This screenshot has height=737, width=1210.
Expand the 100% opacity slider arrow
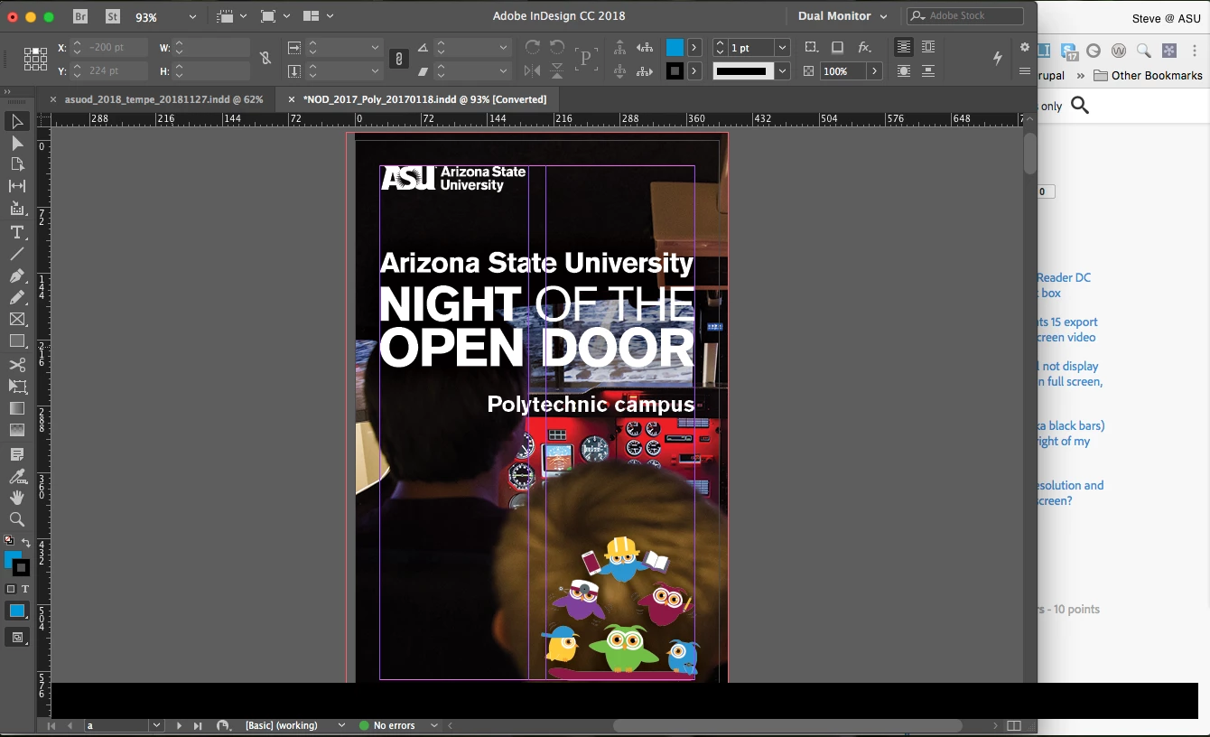click(x=874, y=70)
